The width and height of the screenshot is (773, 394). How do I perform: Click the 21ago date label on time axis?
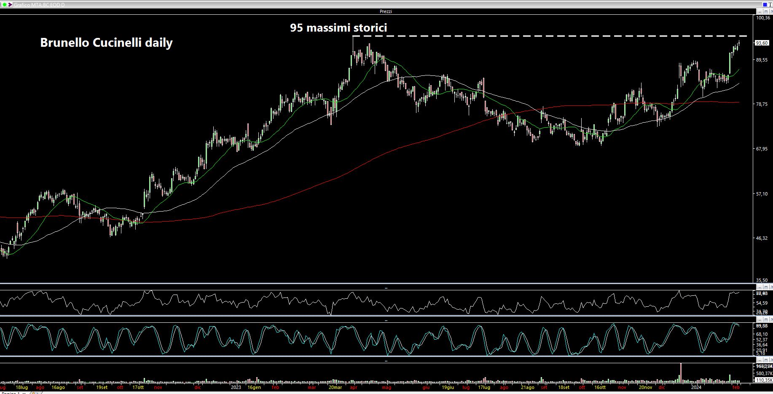pos(527,387)
